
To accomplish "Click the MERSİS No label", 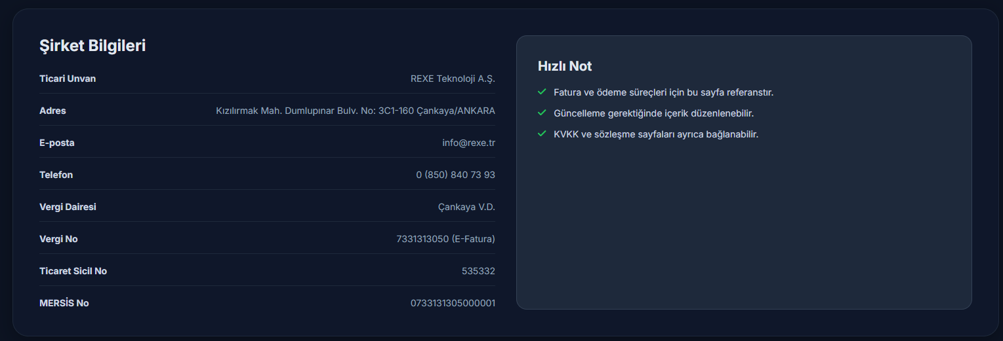I will coord(64,303).
